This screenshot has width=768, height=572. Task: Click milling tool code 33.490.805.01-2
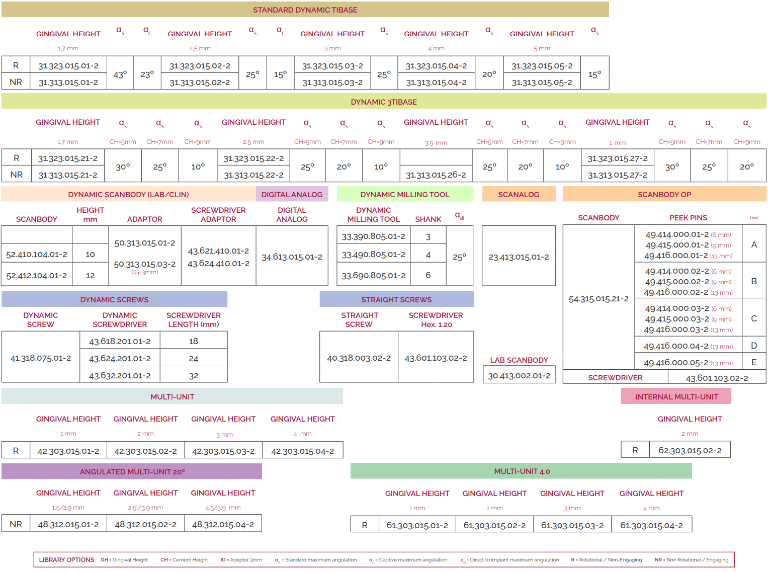(373, 255)
